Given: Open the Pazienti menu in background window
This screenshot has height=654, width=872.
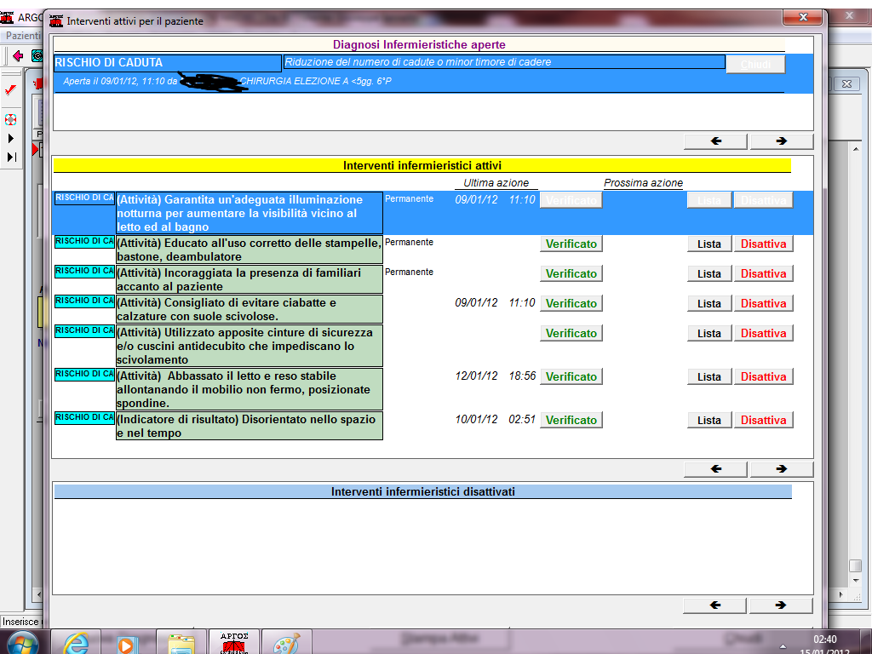Looking at the screenshot, I should [22, 36].
